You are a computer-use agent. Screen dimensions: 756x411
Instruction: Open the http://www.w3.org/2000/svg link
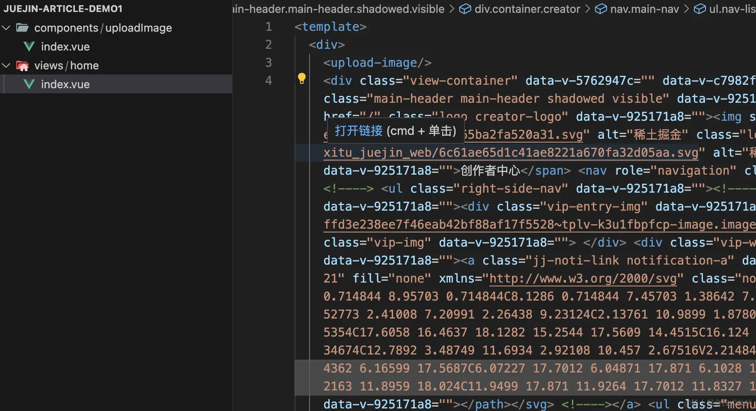[583, 279]
